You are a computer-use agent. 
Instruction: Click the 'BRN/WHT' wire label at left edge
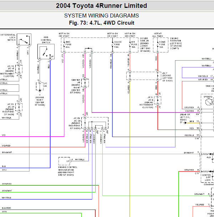pos(7,152)
